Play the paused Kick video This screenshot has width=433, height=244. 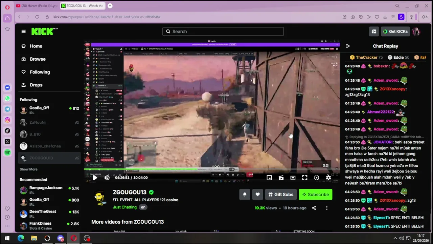click(x=95, y=178)
